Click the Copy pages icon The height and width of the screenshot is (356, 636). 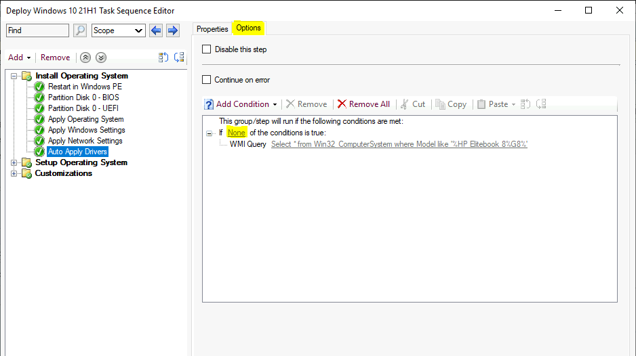point(440,104)
